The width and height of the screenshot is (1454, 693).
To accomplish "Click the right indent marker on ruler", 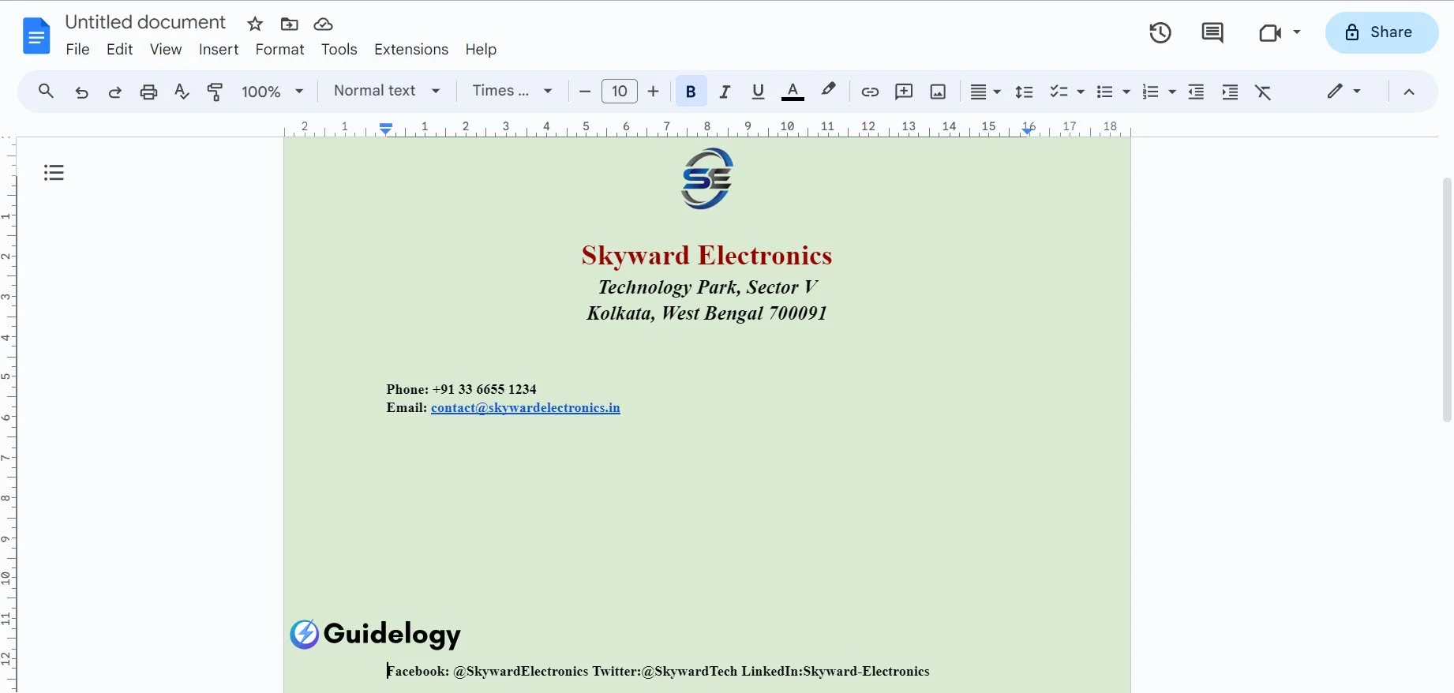I will click(1028, 131).
